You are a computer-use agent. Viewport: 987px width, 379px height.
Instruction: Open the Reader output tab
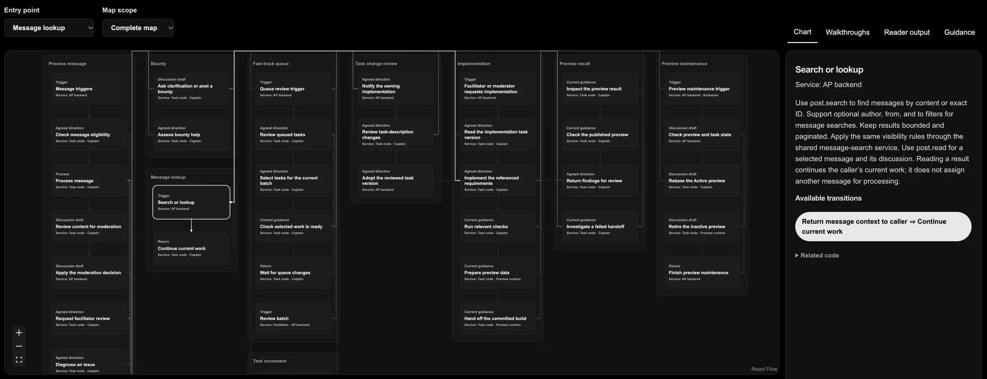(x=907, y=32)
